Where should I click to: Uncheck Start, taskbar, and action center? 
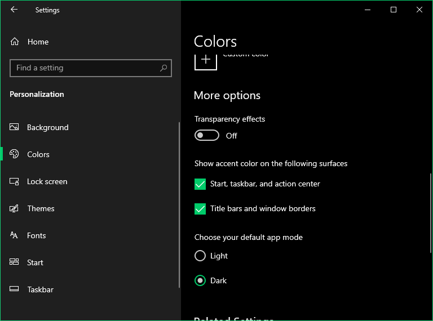(x=200, y=184)
